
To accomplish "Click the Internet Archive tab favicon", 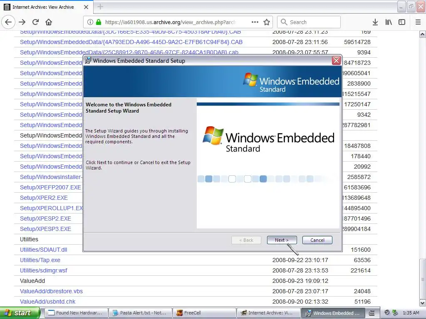I will [7, 7].
